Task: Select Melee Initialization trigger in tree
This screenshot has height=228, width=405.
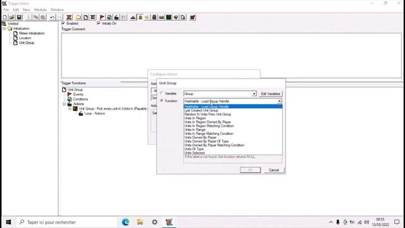Action: (32, 34)
